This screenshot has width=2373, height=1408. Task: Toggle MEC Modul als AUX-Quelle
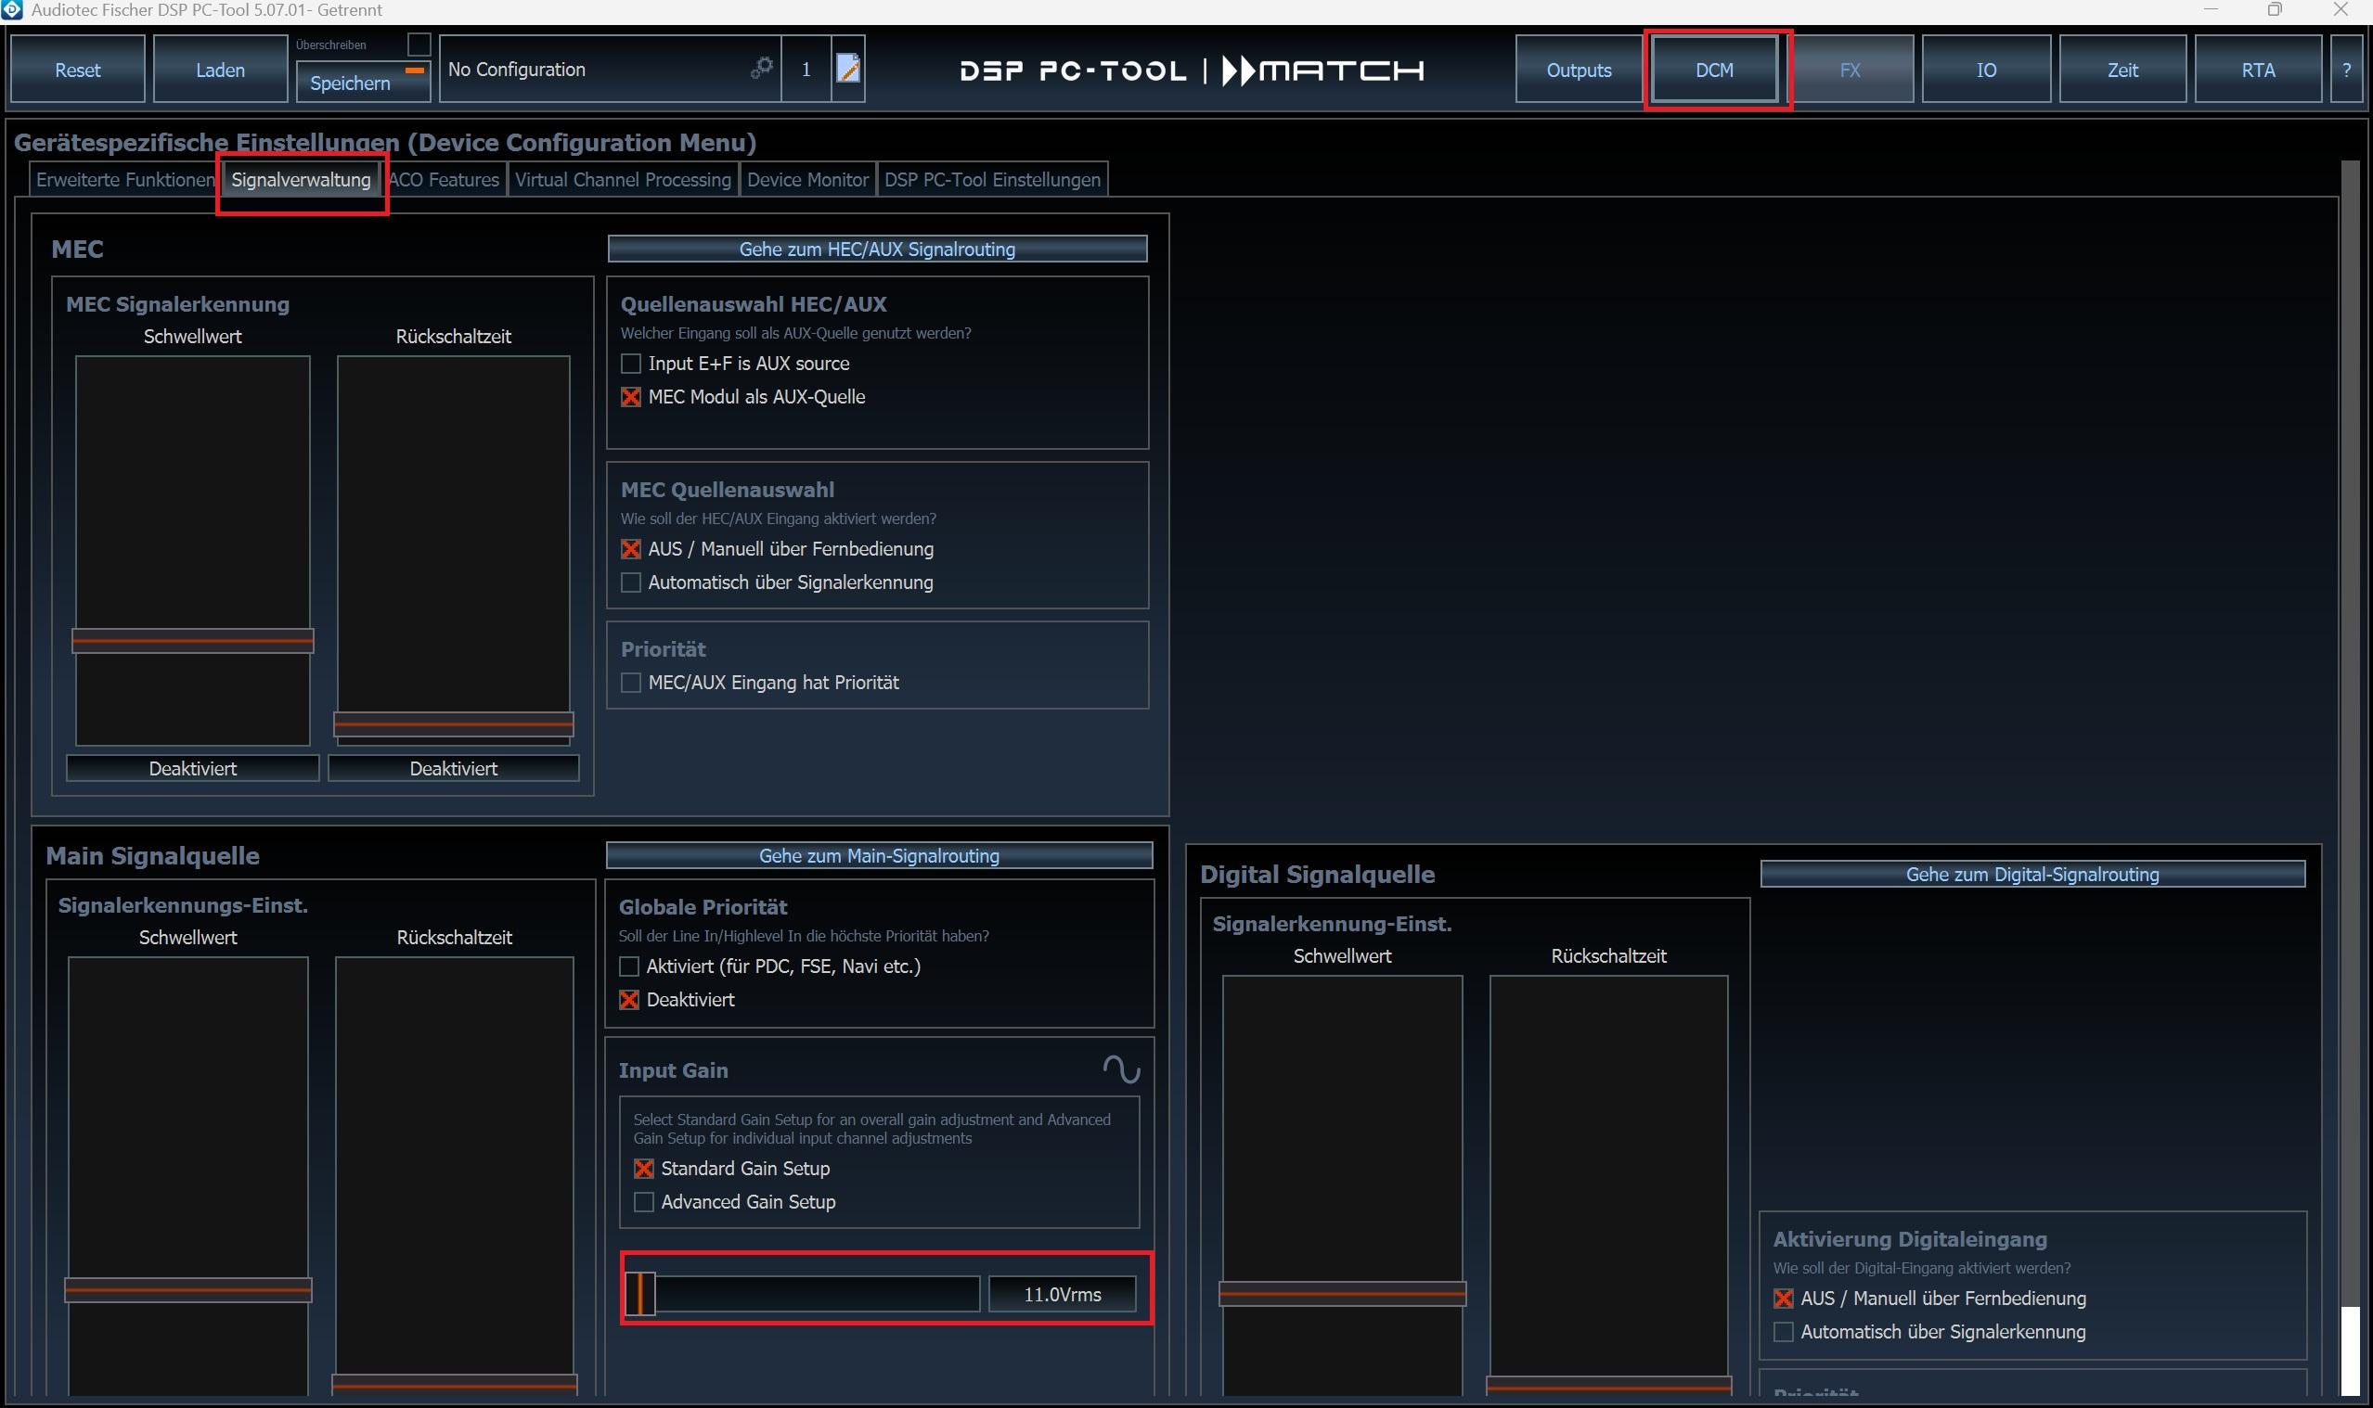tap(630, 397)
